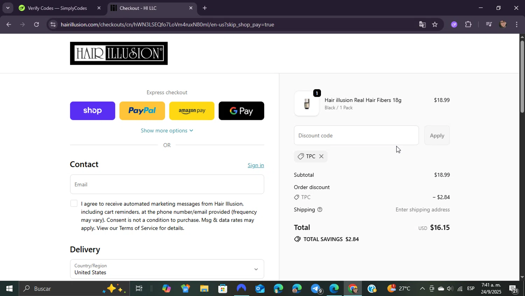Close the Verify Codes tab
Image resolution: width=525 pixels, height=296 pixels.
pyautogui.click(x=99, y=8)
